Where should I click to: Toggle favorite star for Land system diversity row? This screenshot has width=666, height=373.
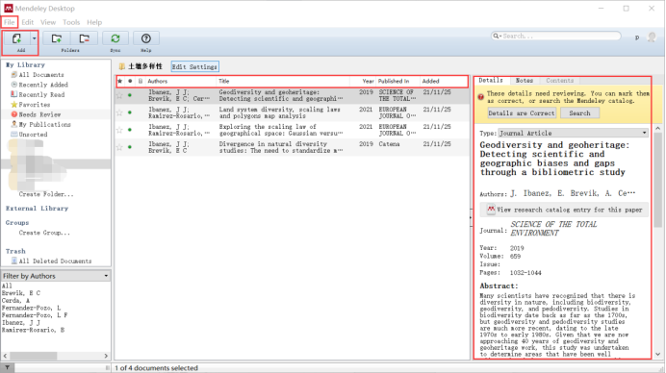(119, 112)
